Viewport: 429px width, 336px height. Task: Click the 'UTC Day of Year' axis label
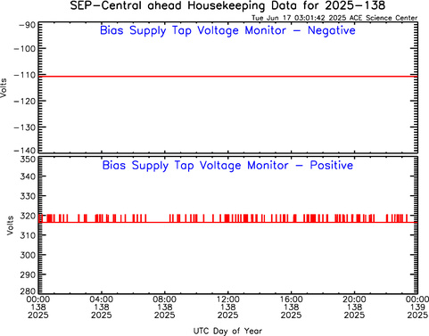[x=227, y=331]
